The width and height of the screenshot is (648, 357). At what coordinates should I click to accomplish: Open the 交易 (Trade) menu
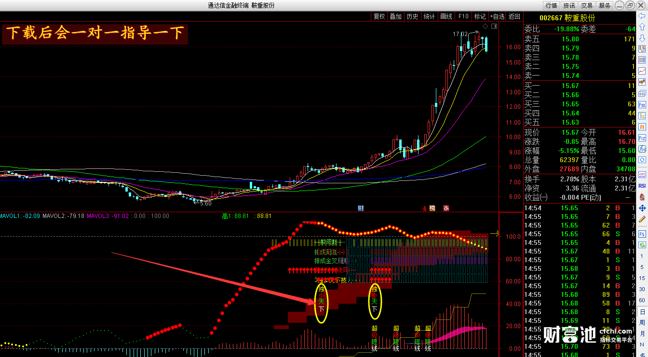coord(587,6)
